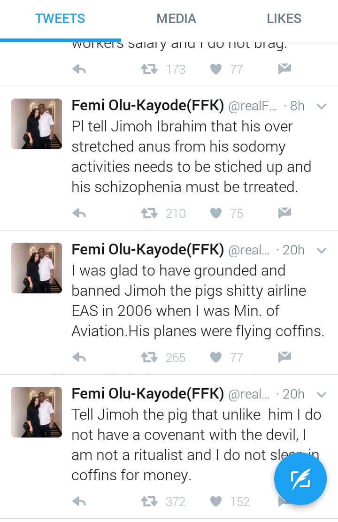Switch to the LIKES tab
The width and height of the screenshot is (338, 522).
pyautogui.click(x=284, y=19)
